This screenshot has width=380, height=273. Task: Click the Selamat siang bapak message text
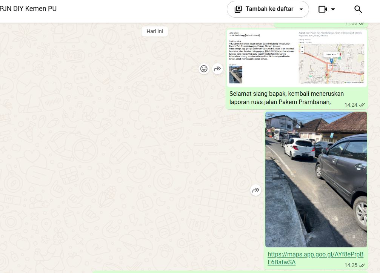pyautogui.click(x=286, y=98)
